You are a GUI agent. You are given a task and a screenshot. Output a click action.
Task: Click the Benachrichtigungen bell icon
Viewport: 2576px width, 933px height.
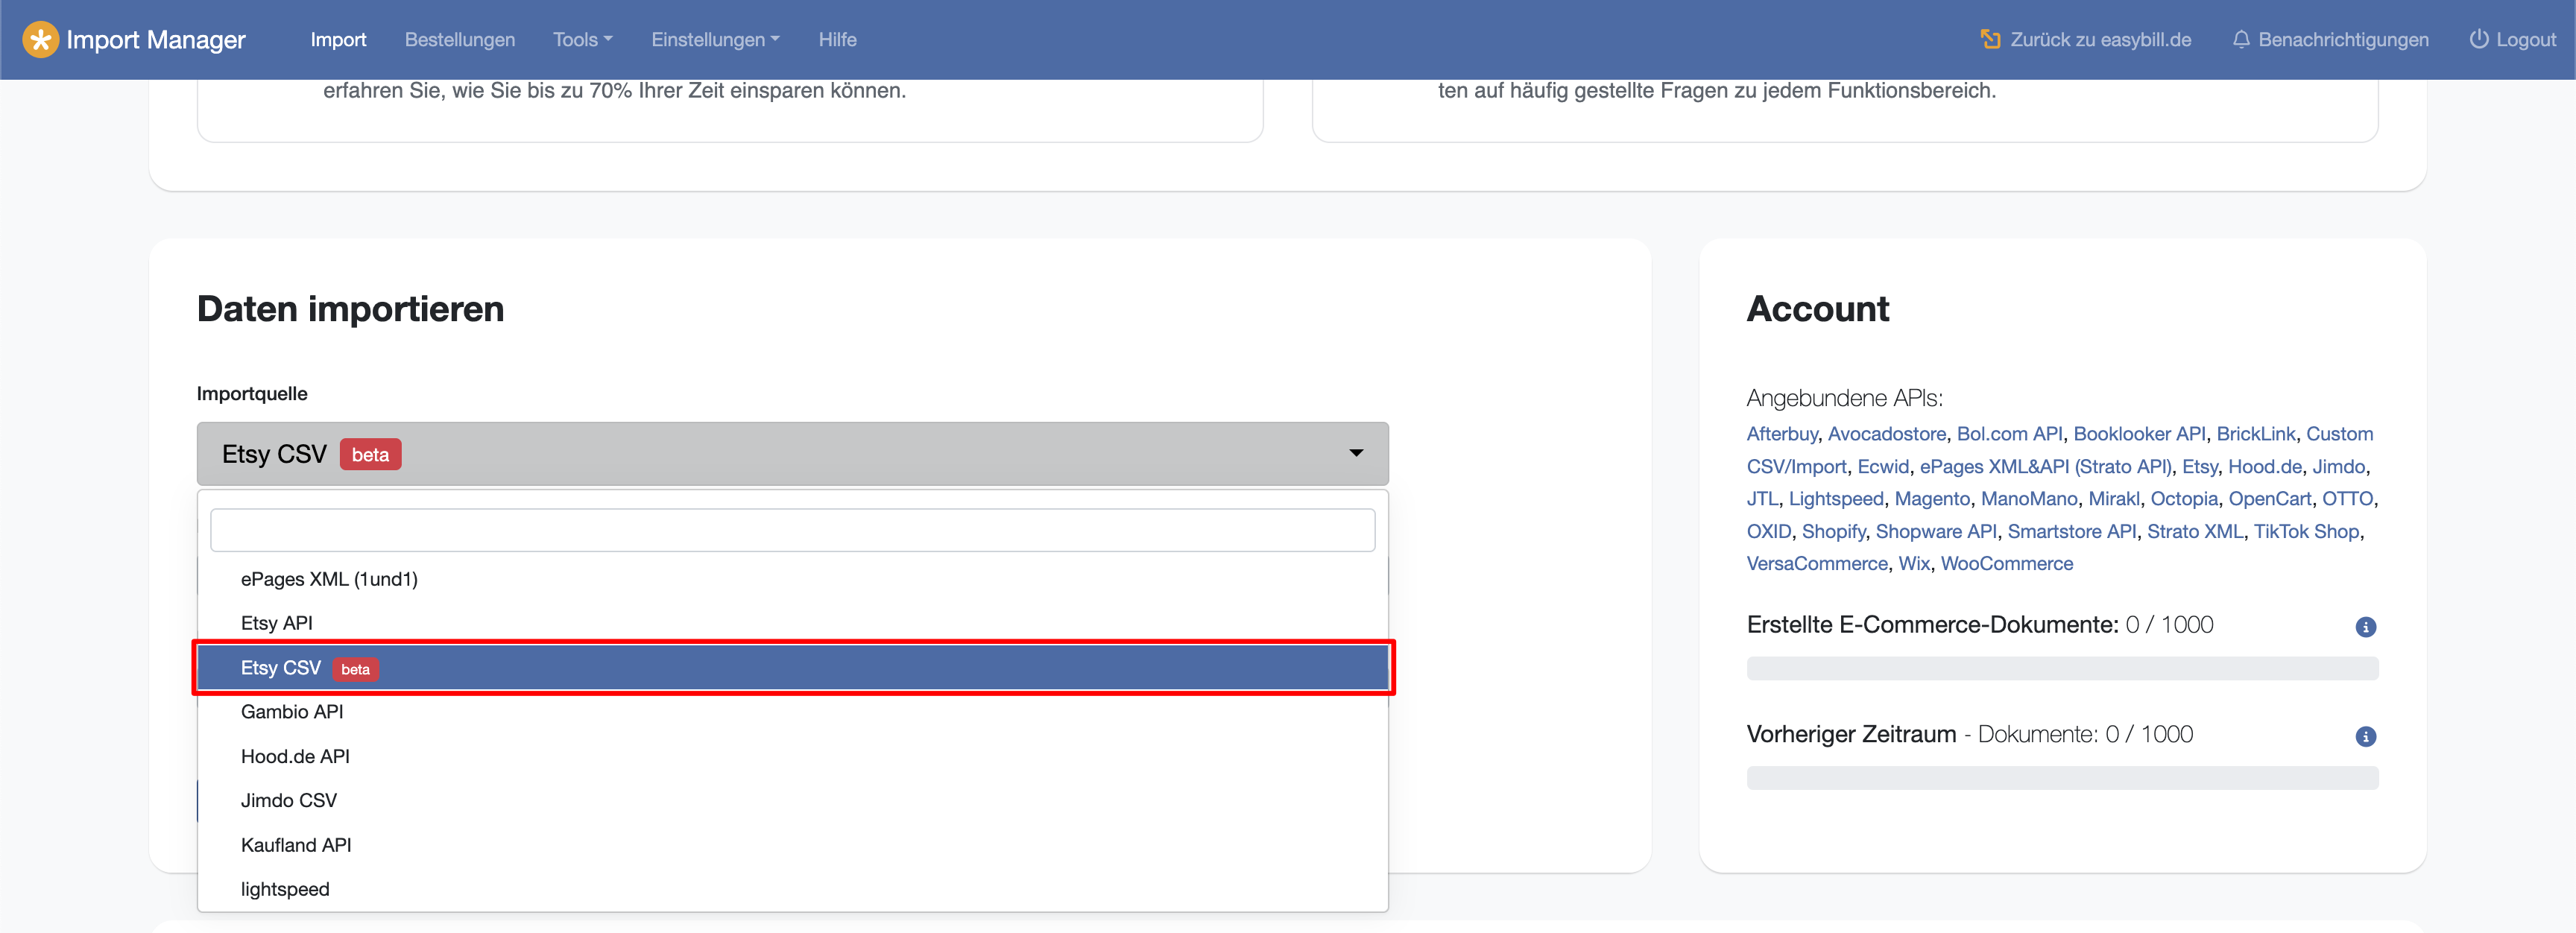pyautogui.click(x=2241, y=40)
